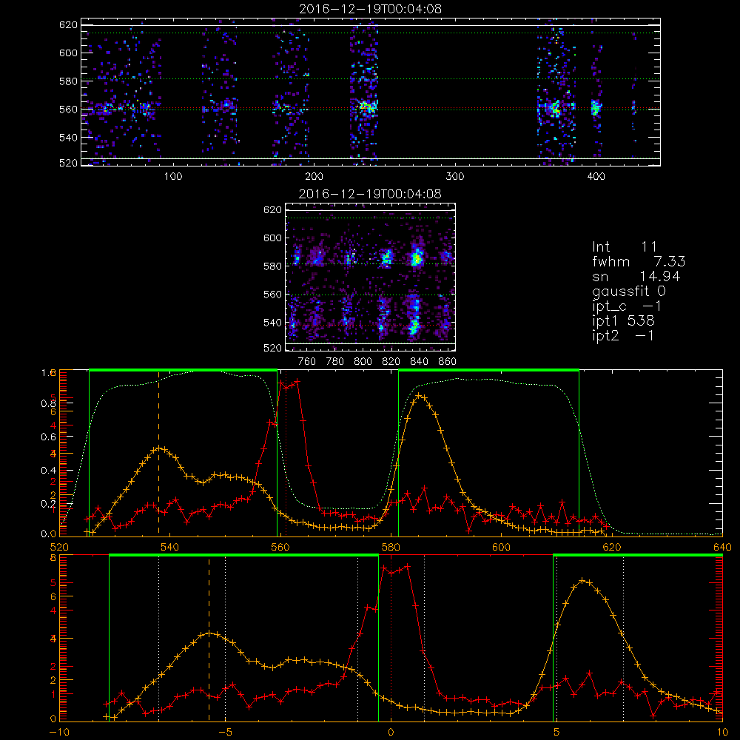This screenshot has width=740, height=740.
Task: Click x-axis label '840' under the middle image
Action: tap(419, 362)
